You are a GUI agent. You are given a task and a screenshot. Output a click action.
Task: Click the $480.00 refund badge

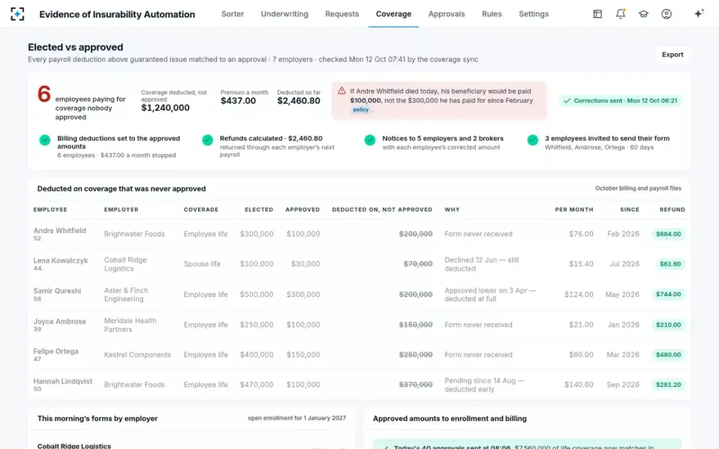(669, 355)
